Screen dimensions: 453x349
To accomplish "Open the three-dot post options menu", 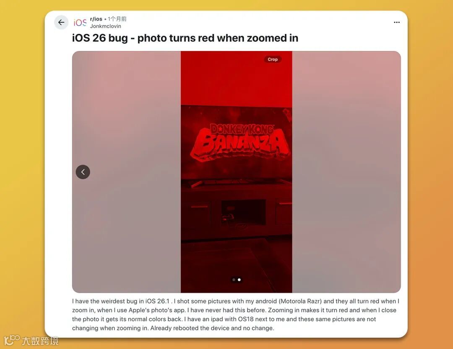I will tap(397, 22).
